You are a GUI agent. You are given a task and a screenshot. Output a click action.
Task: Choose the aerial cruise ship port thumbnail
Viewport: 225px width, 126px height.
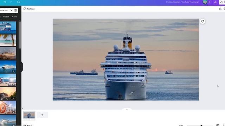8,54
